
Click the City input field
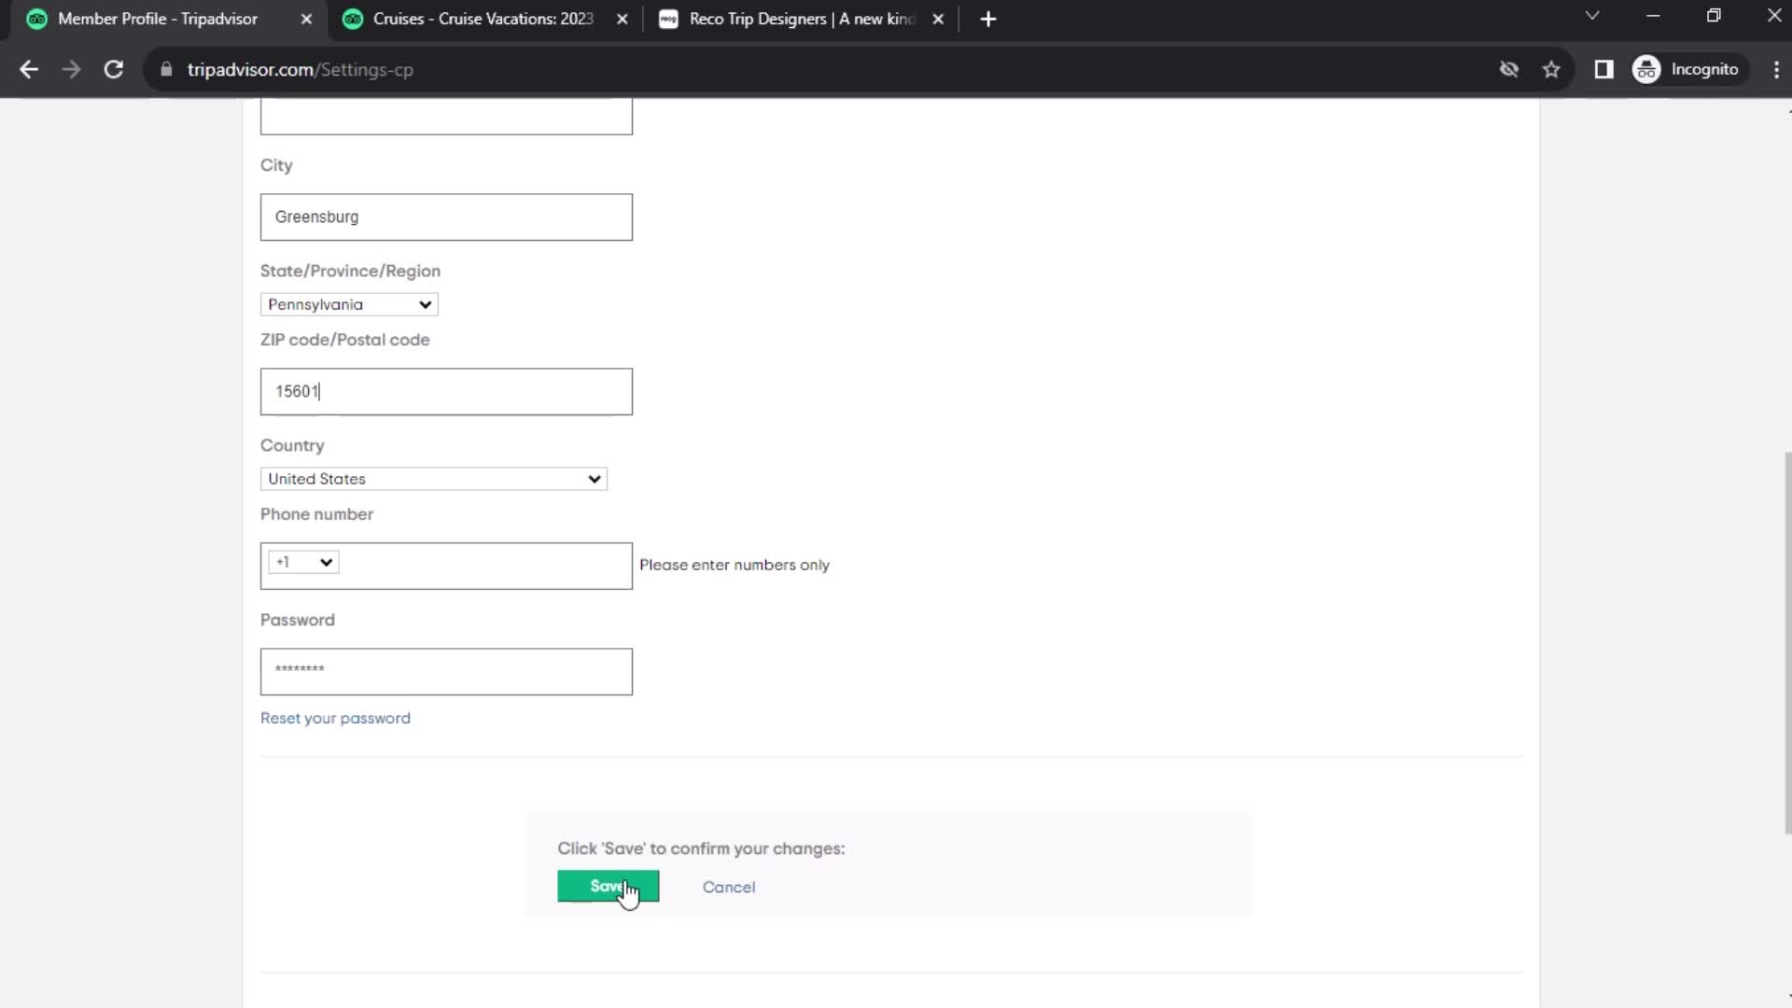point(445,217)
